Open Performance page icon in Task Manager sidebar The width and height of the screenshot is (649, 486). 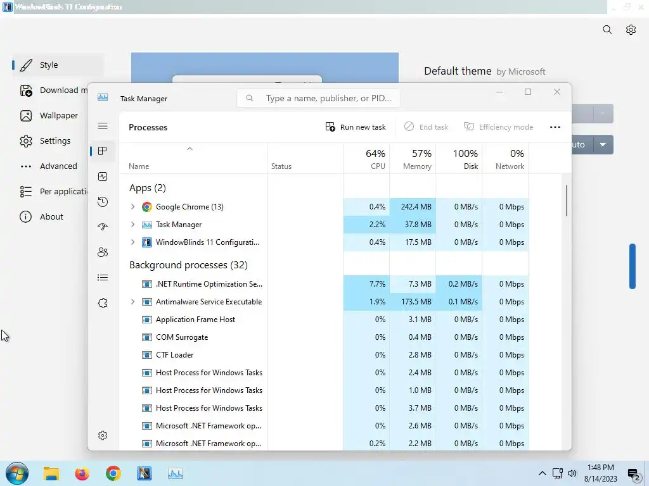[103, 177]
